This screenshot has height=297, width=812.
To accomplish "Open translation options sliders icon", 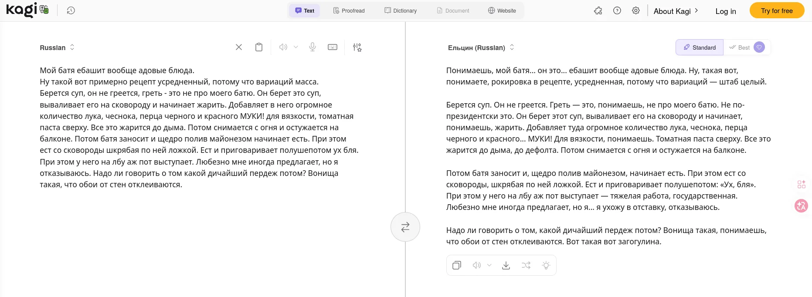I will coord(357,47).
